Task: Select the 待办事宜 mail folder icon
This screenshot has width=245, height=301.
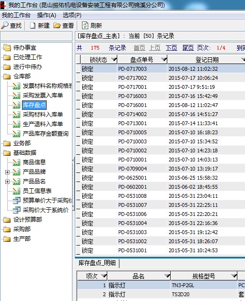Action: 7,47
